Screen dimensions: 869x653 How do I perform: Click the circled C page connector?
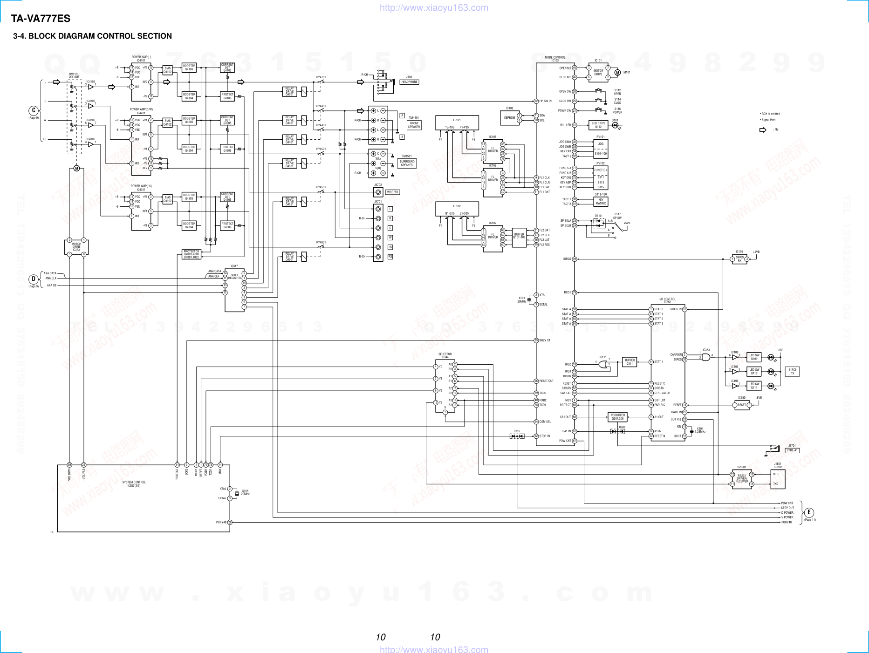[x=33, y=110]
